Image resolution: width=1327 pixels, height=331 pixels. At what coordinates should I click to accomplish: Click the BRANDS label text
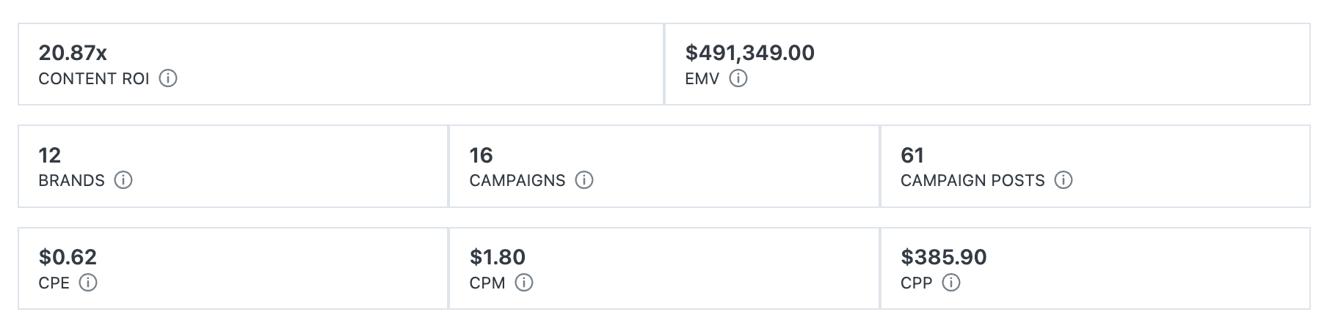pyautogui.click(x=72, y=181)
